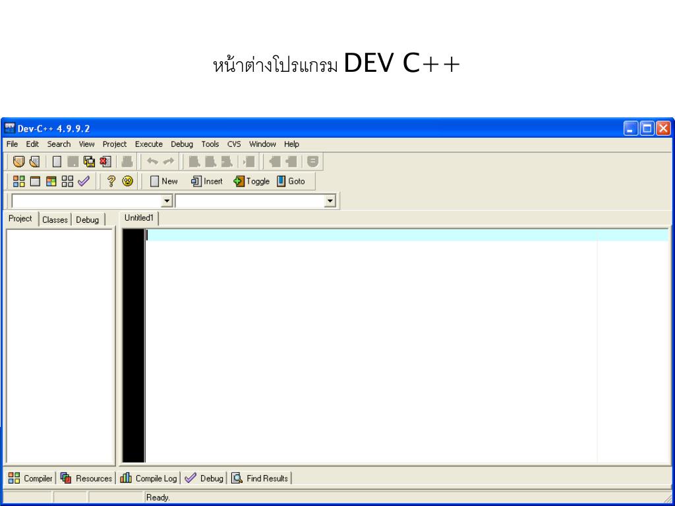Click the Rebuild All four-outline-squares icon
This screenshot has height=506, width=675.
[68, 182]
